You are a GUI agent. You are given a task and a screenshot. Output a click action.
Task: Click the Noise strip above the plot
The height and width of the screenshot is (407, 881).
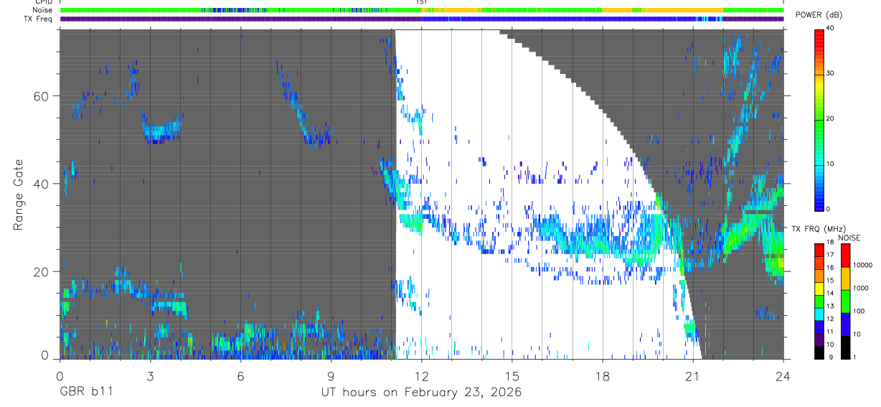click(x=422, y=10)
